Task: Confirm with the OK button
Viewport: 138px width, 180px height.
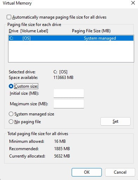Action: click(x=87, y=172)
